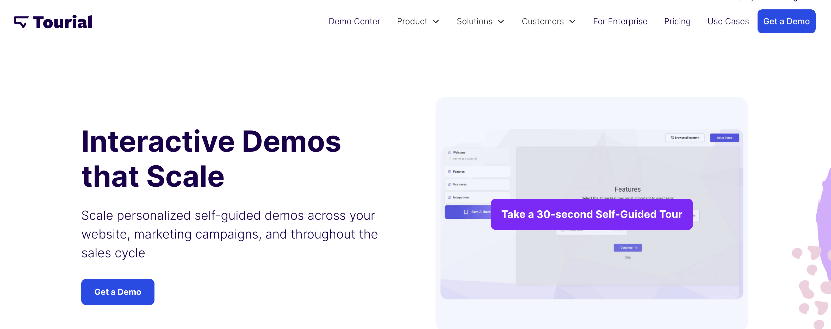Click the Pricing navigation link

[677, 22]
